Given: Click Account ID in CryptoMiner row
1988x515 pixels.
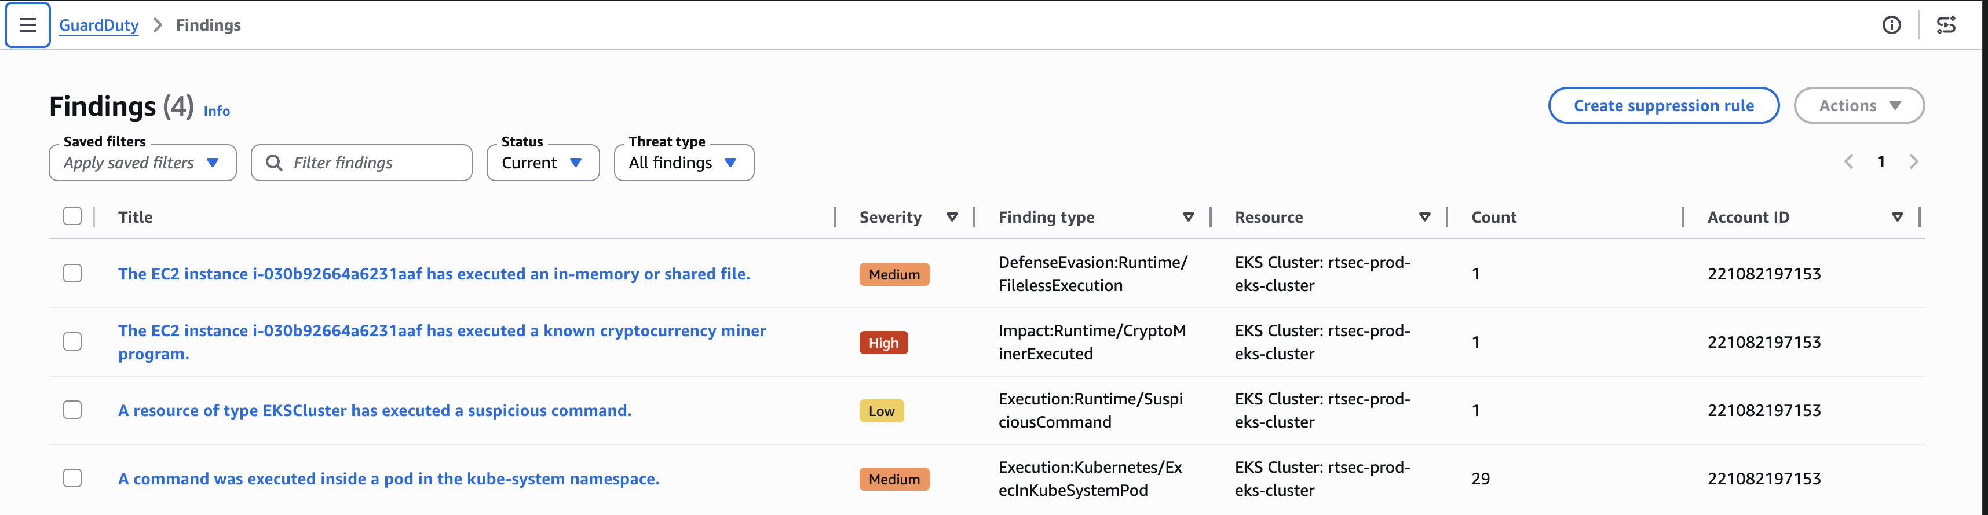Looking at the screenshot, I should (x=1763, y=341).
